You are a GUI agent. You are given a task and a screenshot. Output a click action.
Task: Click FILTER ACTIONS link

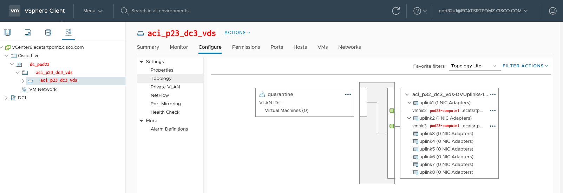pyautogui.click(x=525, y=66)
